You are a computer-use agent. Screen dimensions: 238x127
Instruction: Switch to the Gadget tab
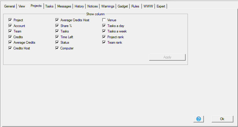point(123,6)
